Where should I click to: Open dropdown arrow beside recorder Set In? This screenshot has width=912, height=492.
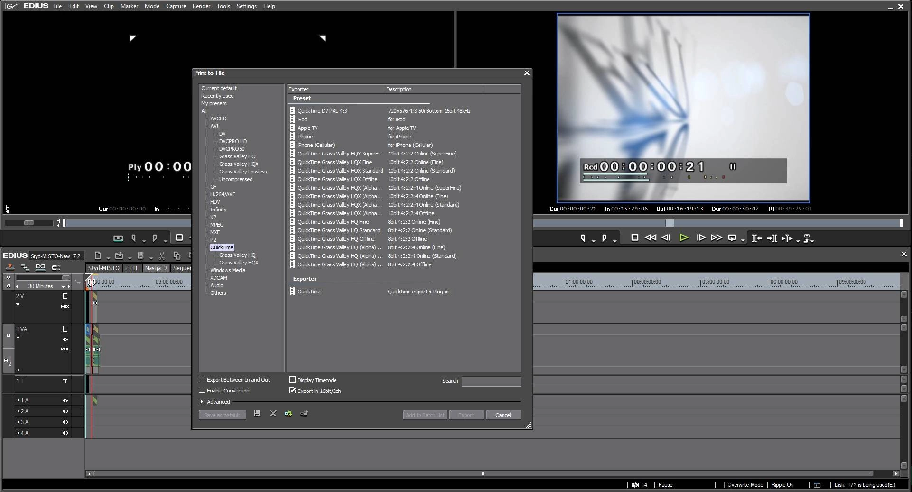pyautogui.click(x=594, y=241)
